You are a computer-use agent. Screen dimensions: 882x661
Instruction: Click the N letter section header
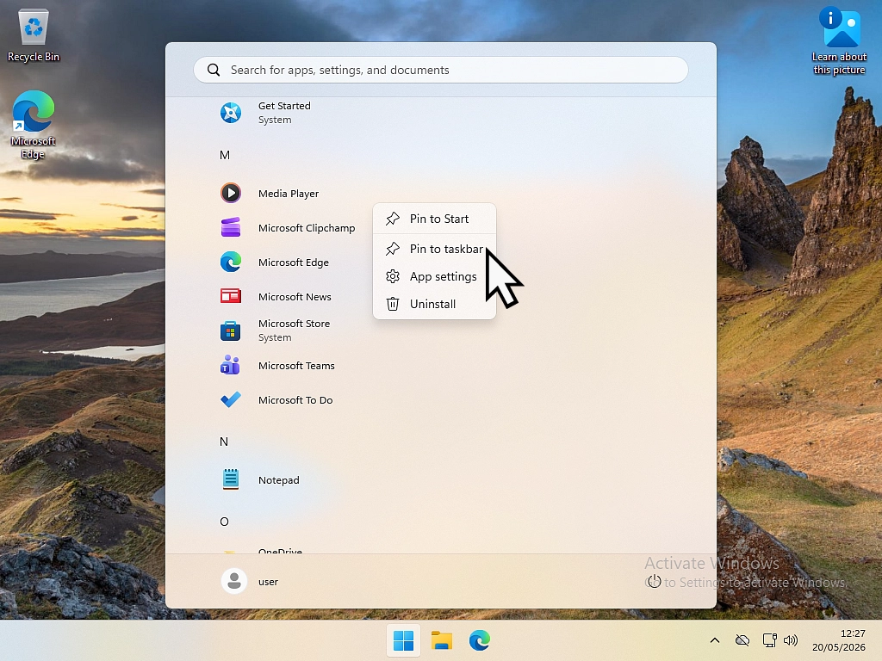coord(224,442)
